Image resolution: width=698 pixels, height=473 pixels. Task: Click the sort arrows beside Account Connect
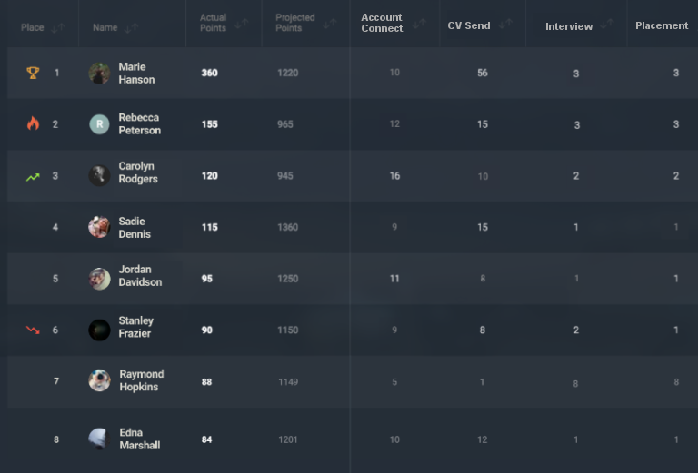point(419,23)
